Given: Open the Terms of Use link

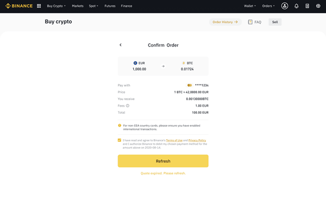Looking at the screenshot, I should (x=174, y=140).
